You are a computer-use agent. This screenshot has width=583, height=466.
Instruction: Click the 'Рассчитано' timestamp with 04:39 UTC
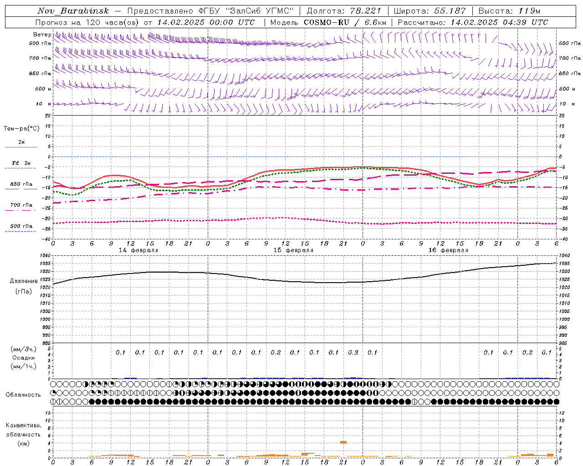point(473,22)
